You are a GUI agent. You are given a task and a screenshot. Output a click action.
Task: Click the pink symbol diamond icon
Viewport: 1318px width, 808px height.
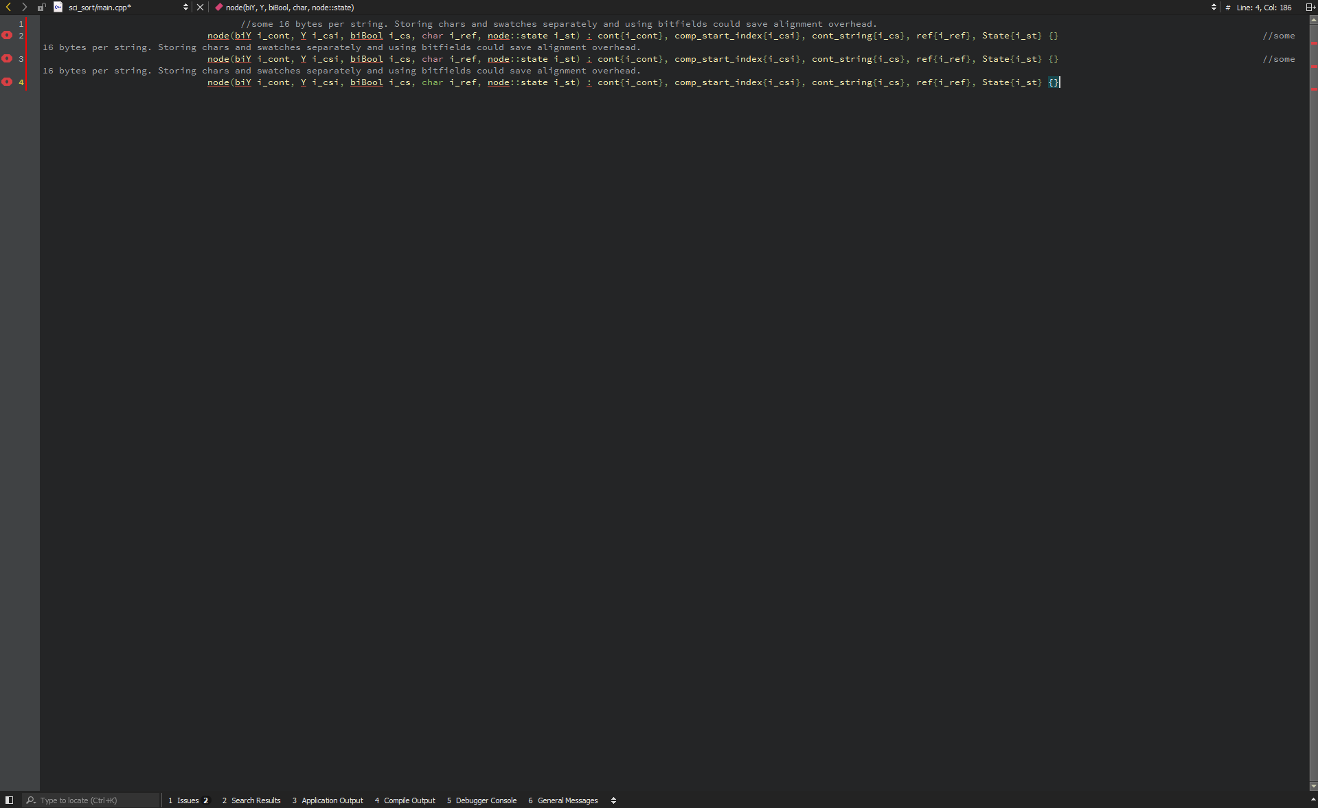pos(218,8)
